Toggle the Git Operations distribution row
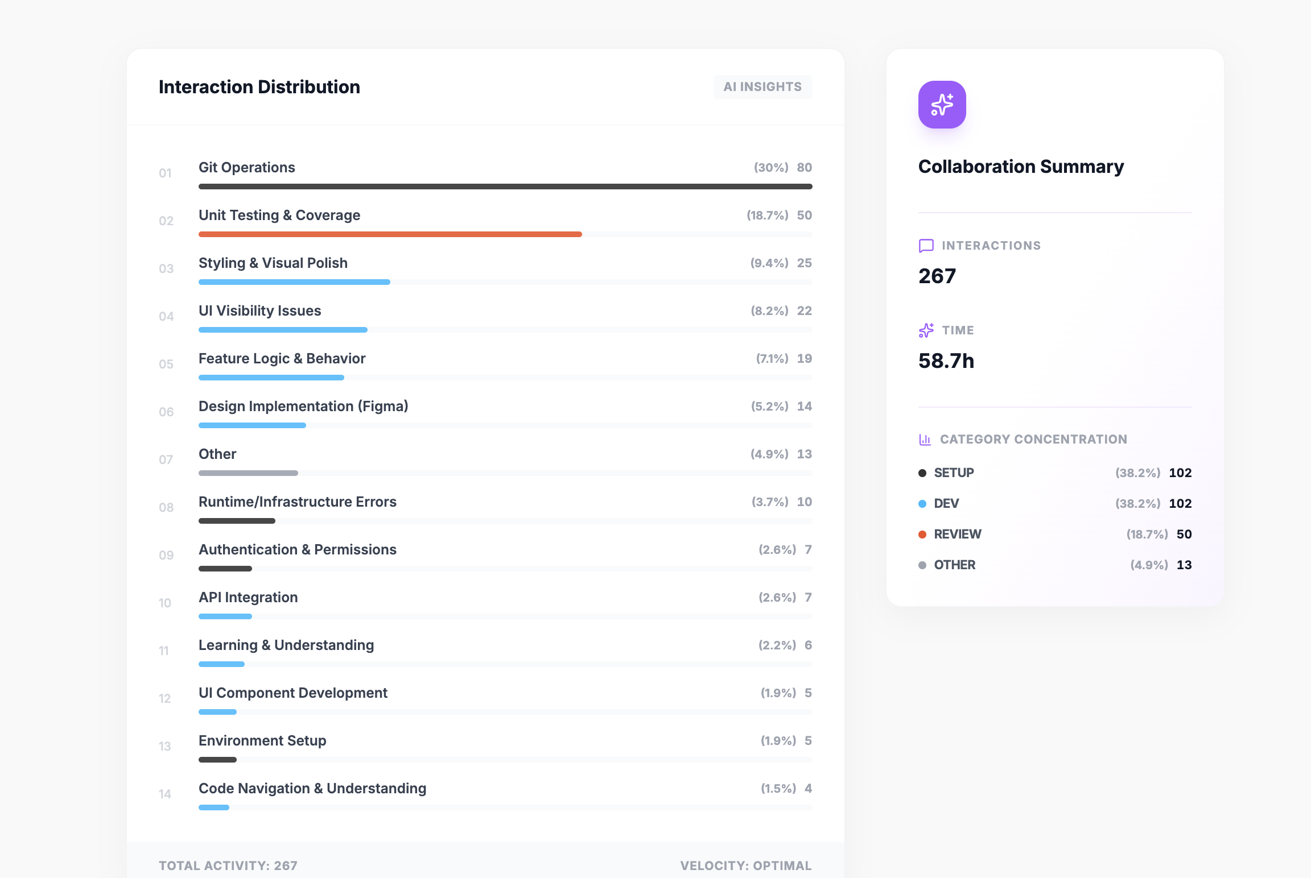1311x878 pixels. 247,167
